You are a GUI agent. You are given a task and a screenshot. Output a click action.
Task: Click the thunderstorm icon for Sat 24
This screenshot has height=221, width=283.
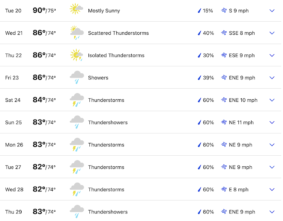76,100
